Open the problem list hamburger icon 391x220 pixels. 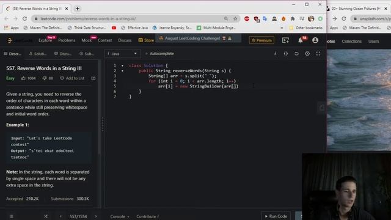[x=12, y=216]
